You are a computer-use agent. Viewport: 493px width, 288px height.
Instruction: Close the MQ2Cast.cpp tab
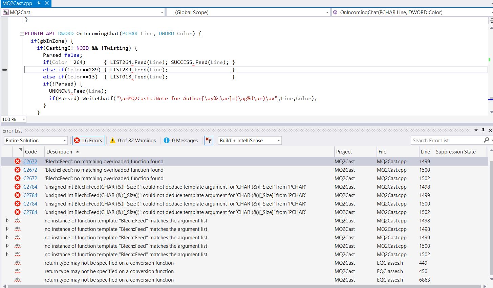[47, 3]
